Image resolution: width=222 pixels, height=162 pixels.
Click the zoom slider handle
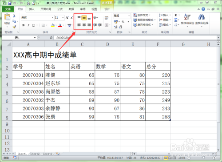pos(203,158)
